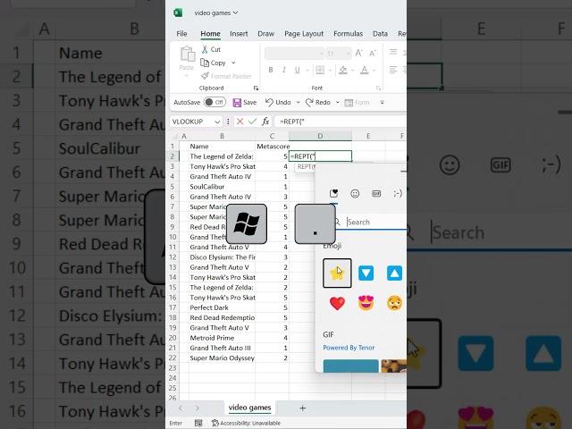Open Customize Quick Access Toolbar dropdown
The image size is (572, 429).
click(382, 103)
